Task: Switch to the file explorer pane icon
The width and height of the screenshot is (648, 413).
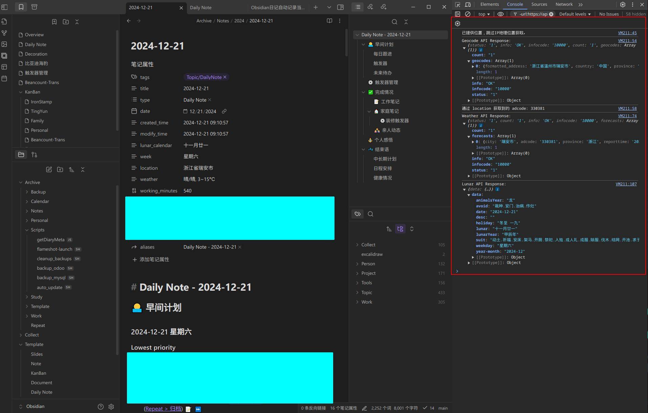Action: point(21,154)
